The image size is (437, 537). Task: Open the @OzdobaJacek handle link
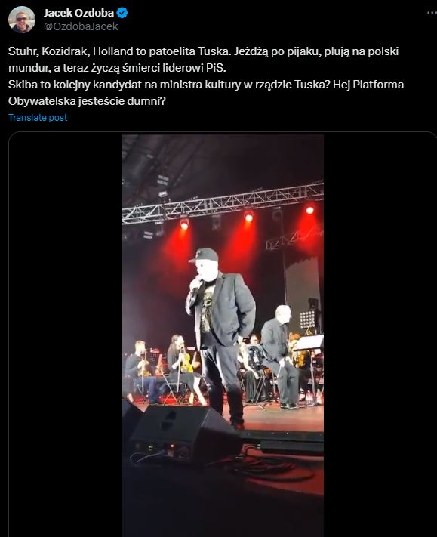pos(81,26)
